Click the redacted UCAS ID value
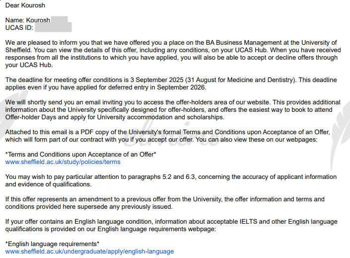The height and width of the screenshot is (258, 350). click(53, 27)
